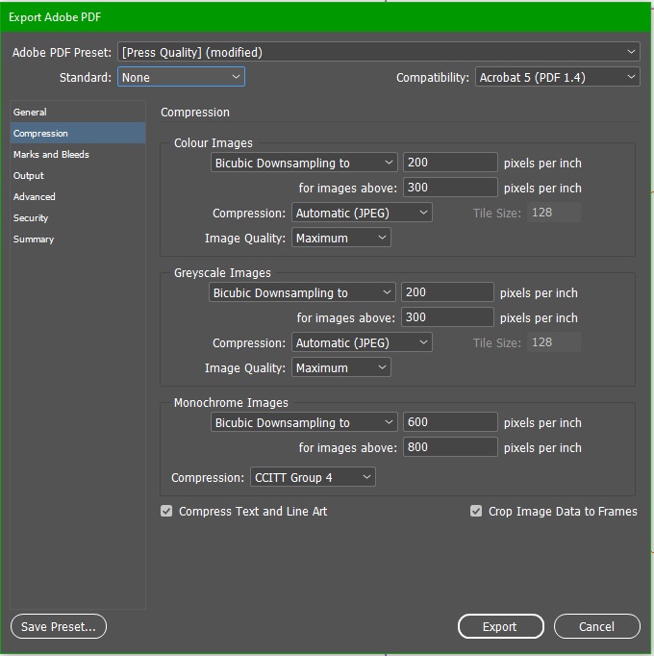Click Colour Images 'for images above' field
Viewport: 654px width, 656px height.
click(450, 188)
